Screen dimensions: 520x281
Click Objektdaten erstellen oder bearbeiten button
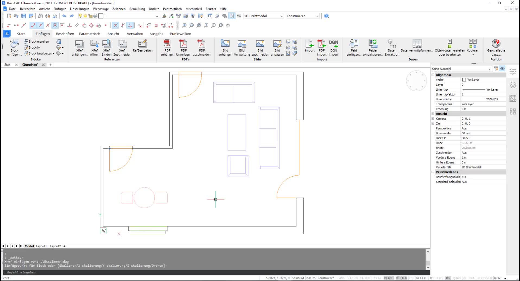tap(450, 47)
